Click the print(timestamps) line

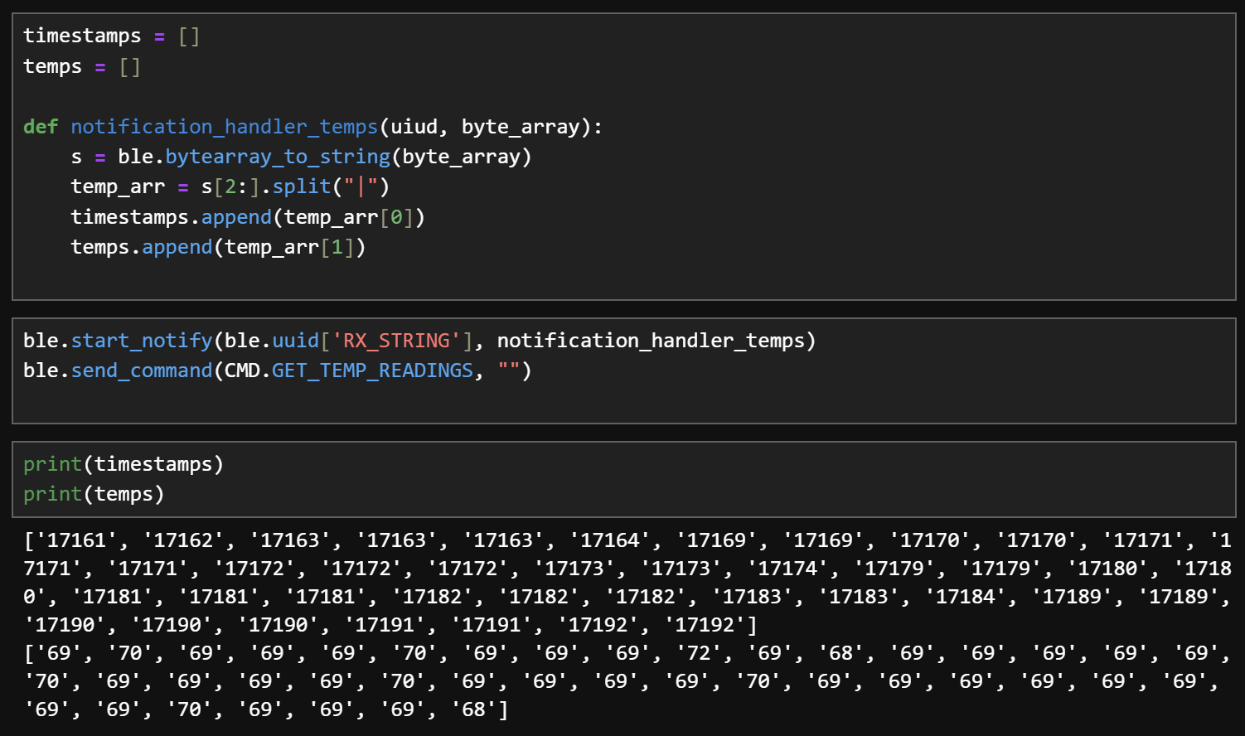coord(124,464)
